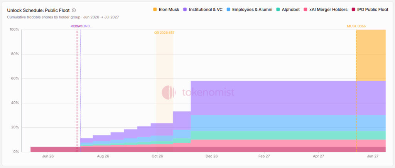395x168 pixels.
Task: Click the 40% y-axis label
Action: pyautogui.click(x=15, y=103)
